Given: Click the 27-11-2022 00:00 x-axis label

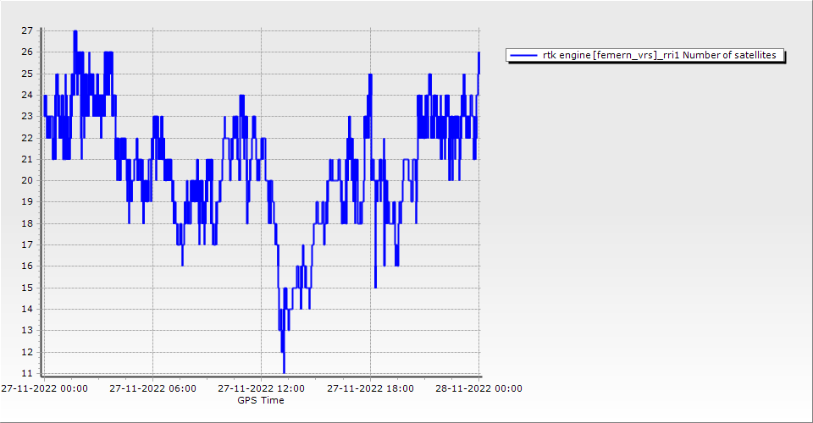Looking at the screenshot, I should [44, 389].
